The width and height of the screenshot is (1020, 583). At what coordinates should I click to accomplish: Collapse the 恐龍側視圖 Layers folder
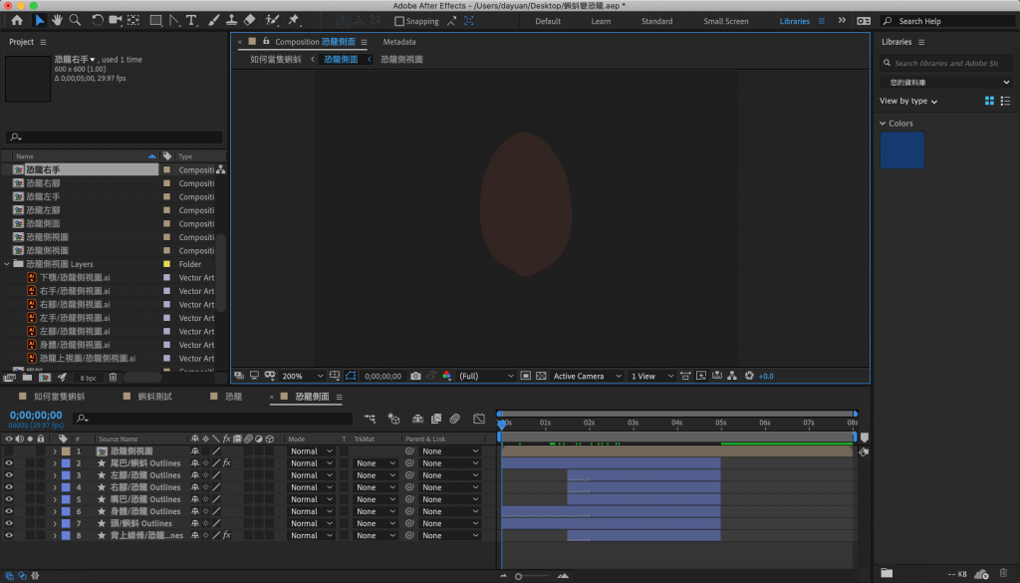click(7, 264)
